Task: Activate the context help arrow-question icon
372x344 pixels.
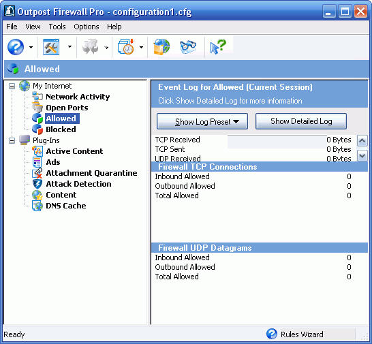Action: tap(218, 47)
